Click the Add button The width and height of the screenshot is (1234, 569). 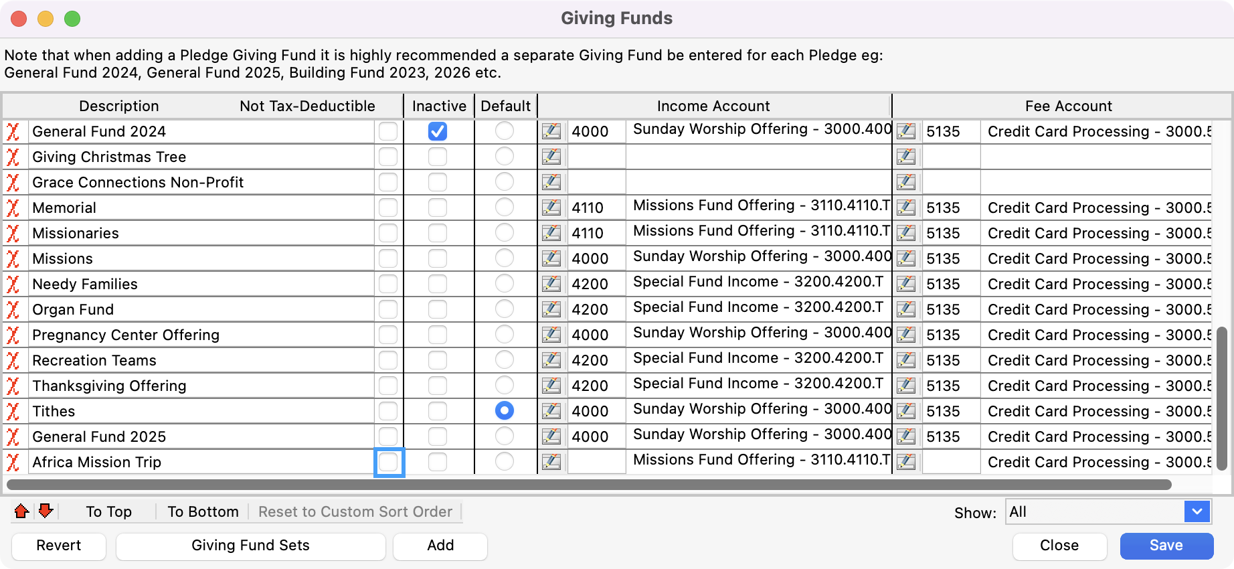440,546
